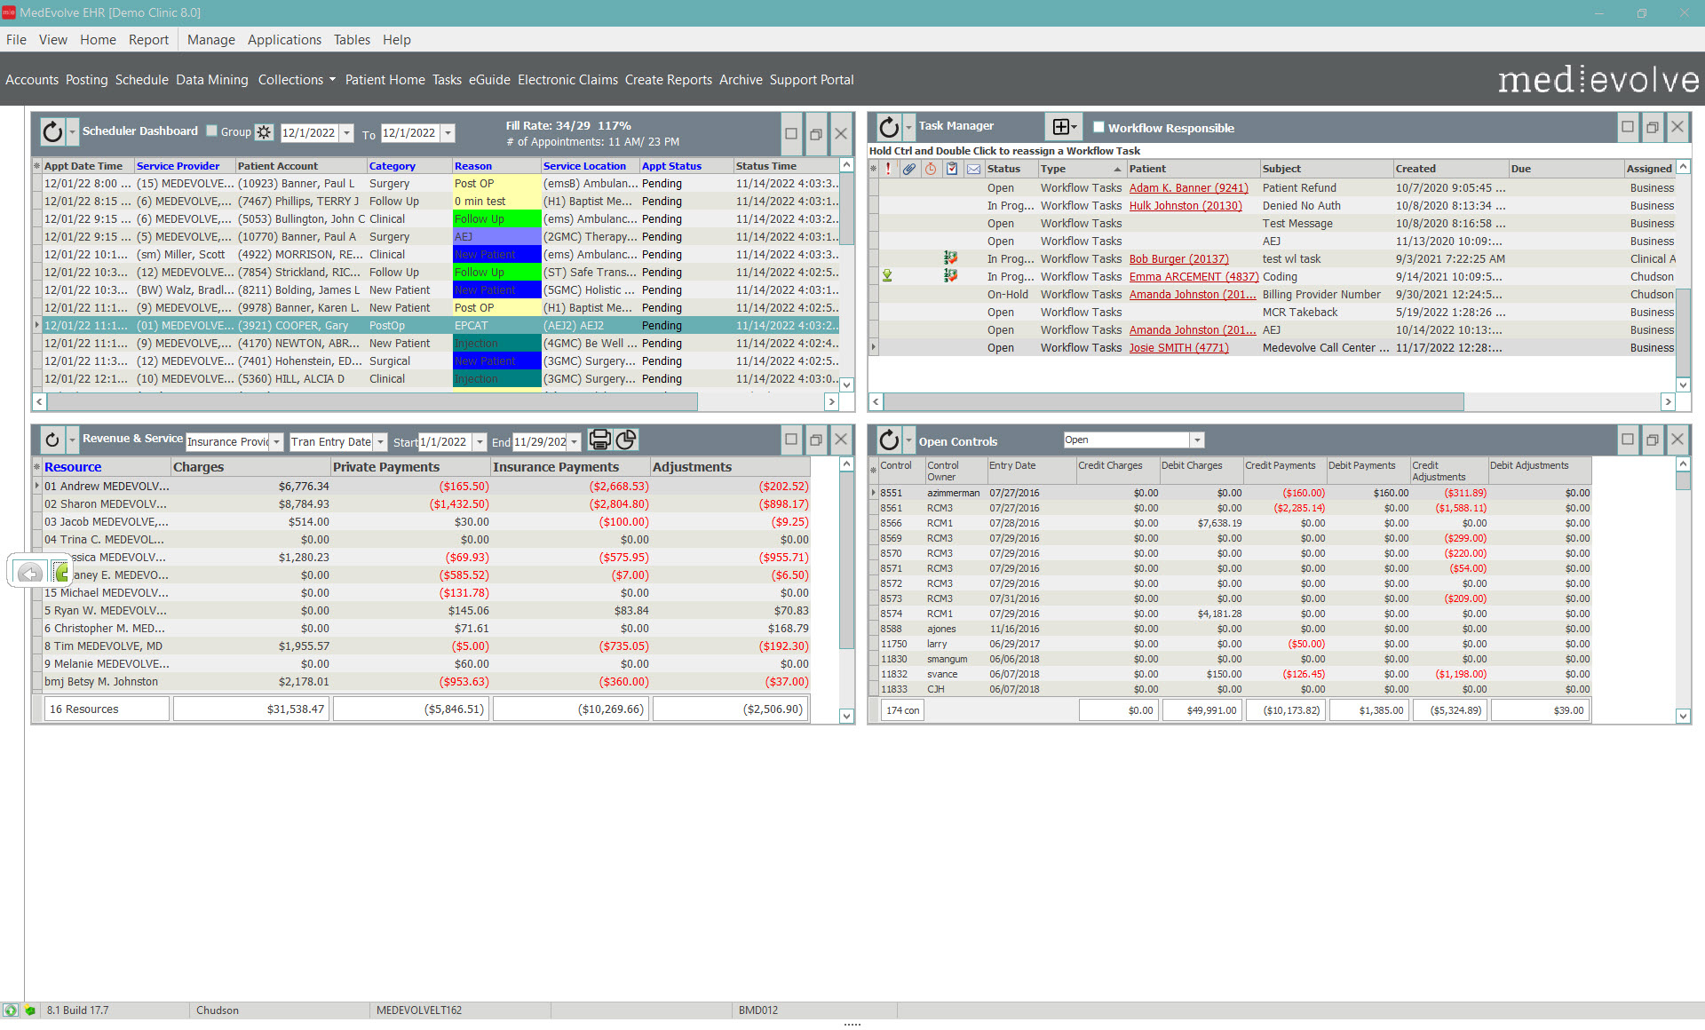
Task: Toggle the Group checkbox on Scheduler Dashboard
Action: 211,130
